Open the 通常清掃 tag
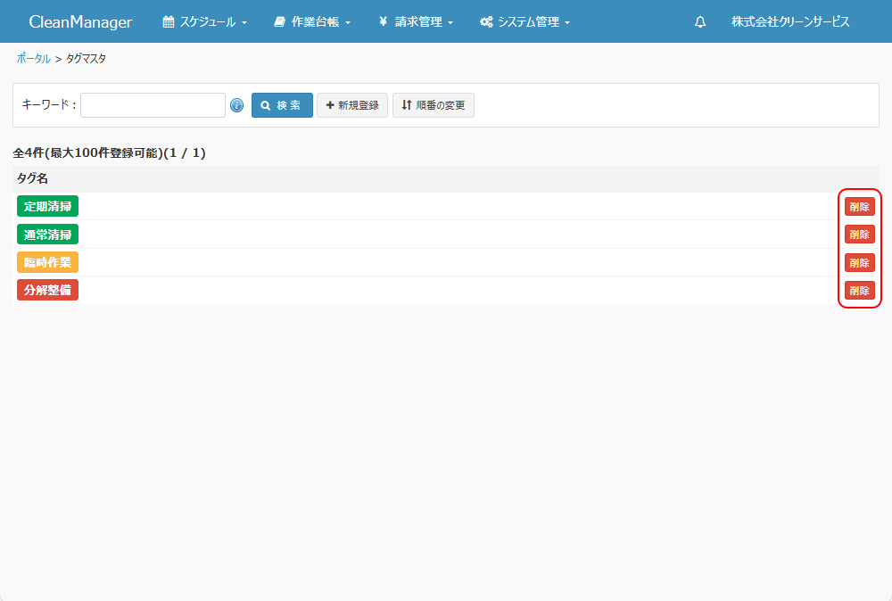Image resolution: width=892 pixels, height=601 pixels. coord(48,235)
